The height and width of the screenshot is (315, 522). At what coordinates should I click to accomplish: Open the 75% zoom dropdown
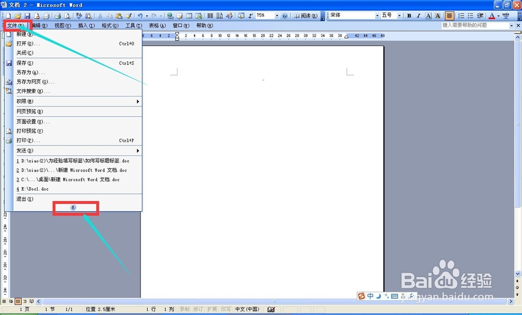point(277,16)
